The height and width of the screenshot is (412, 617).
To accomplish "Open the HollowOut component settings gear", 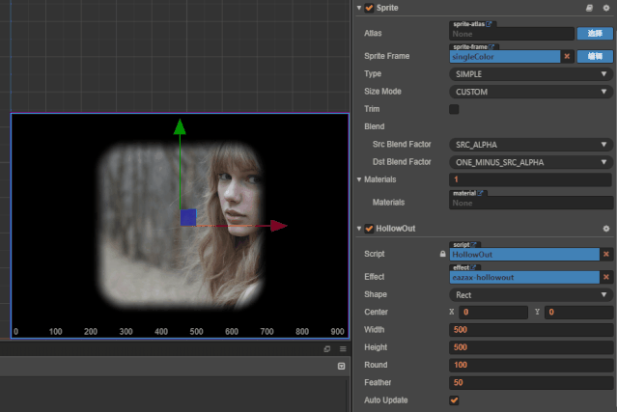I will (605, 229).
